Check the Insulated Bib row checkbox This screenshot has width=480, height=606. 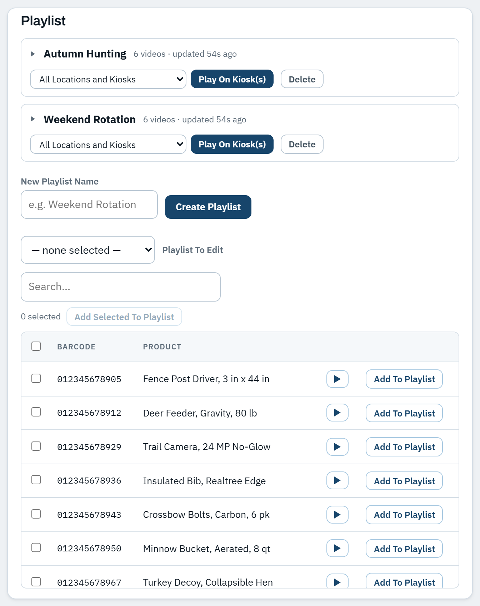click(36, 480)
